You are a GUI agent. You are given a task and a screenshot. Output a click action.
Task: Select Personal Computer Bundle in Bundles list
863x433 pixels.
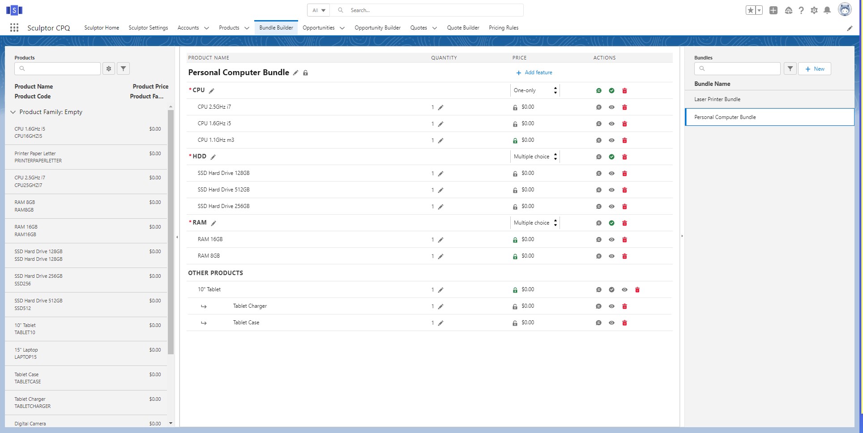click(x=769, y=117)
